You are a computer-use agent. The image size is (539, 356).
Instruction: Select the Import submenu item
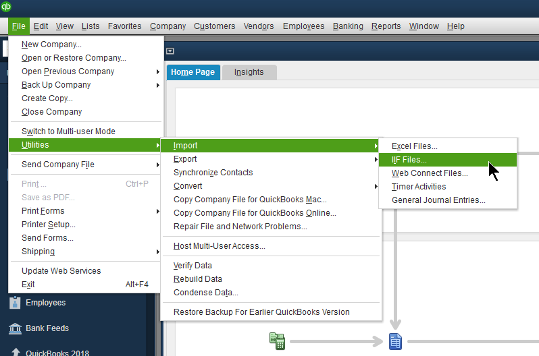(x=270, y=146)
